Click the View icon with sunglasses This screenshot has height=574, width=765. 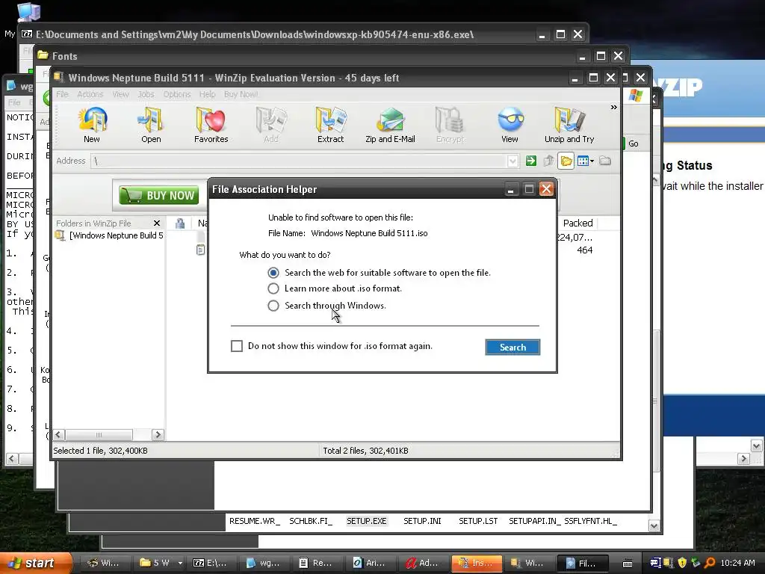pos(510,120)
